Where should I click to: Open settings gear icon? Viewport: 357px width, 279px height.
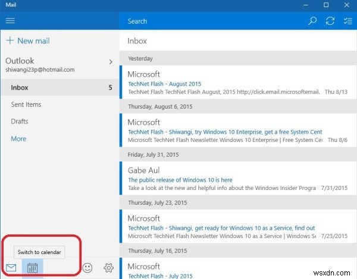coord(109,268)
